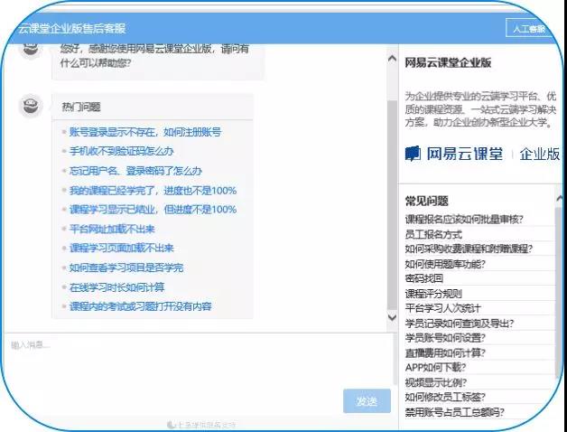Screen dimensions: 567x432
Task: Open the 账号登录显示不存在，如何注册账号 question
Action: [x=144, y=132]
